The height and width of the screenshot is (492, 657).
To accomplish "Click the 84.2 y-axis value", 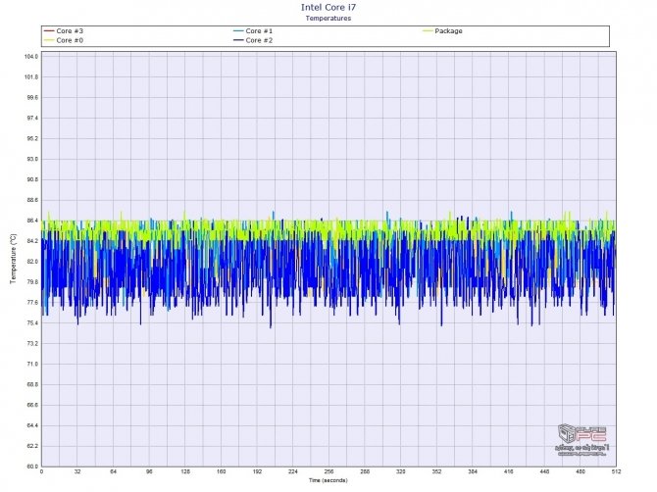I will (31, 241).
